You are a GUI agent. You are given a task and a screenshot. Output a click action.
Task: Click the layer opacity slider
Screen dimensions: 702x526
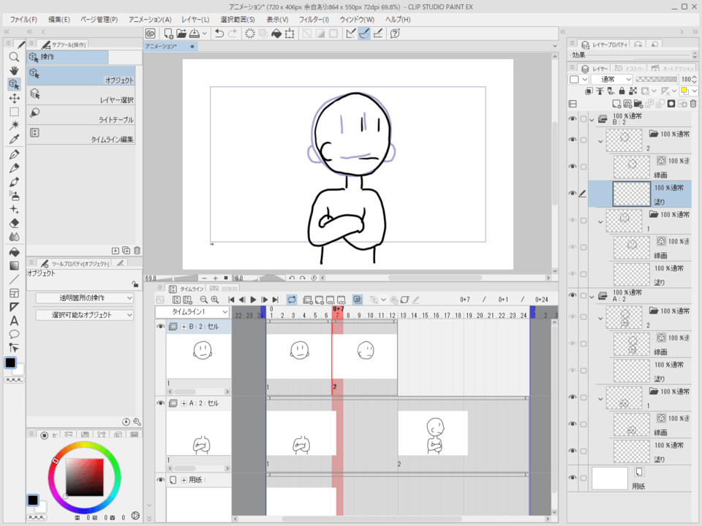click(657, 79)
